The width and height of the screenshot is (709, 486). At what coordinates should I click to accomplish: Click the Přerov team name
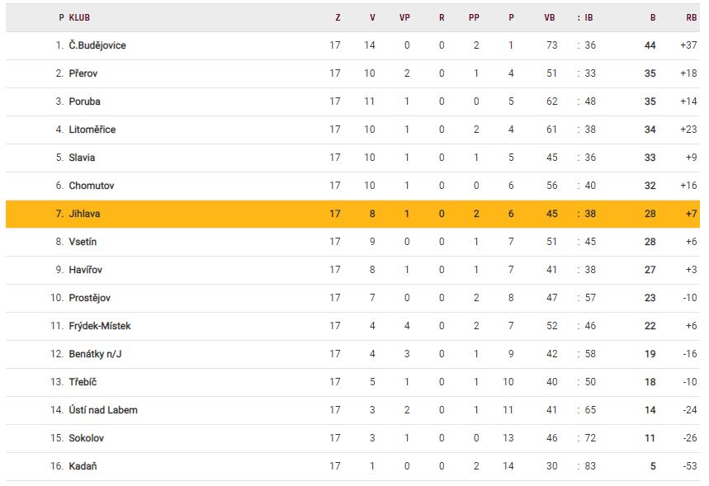85,73
